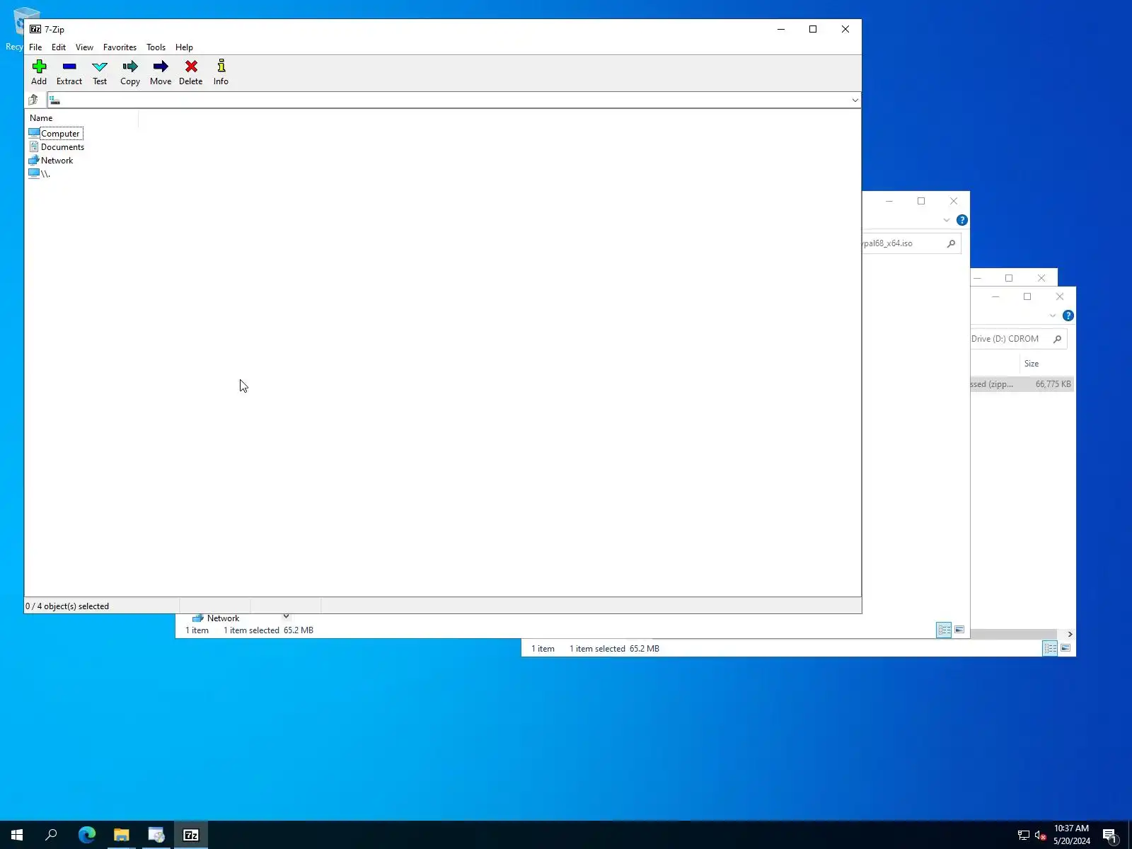1132x849 pixels.
Task: Open the Favorites menu
Action: click(120, 47)
